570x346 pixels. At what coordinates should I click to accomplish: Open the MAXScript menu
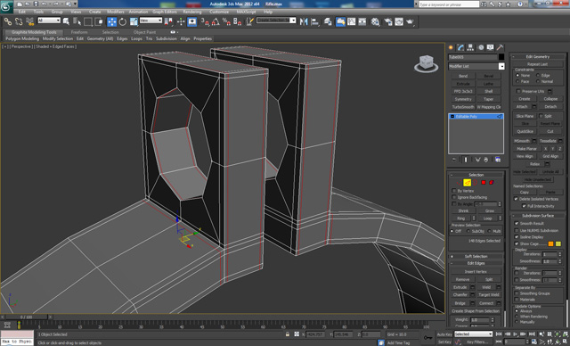(x=246, y=12)
